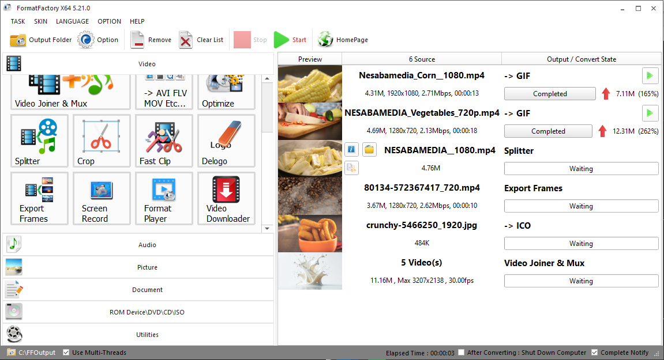Open the TASK menu

click(x=18, y=21)
